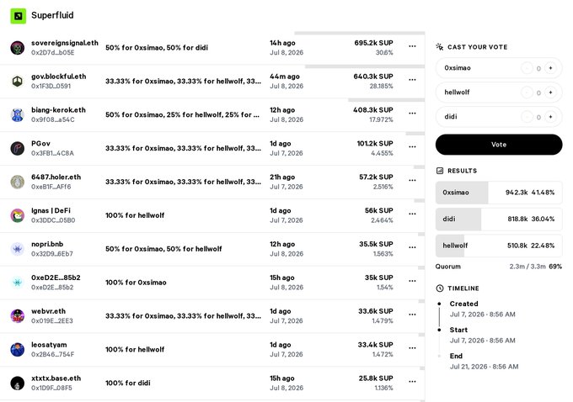Click biang-kerok.eth blue avatar
Image resolution: width=573 pixels, height=402 pixels.
click(17, 115)
